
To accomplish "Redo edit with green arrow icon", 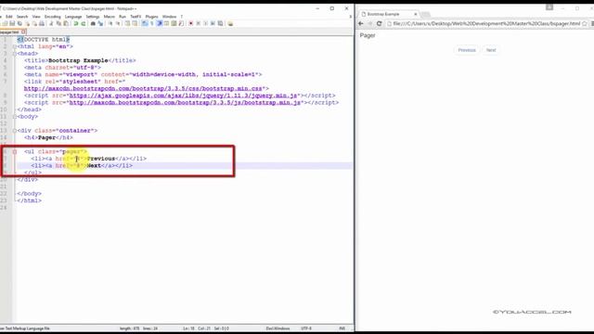I will pyautogui.click(x=84, y=23).
